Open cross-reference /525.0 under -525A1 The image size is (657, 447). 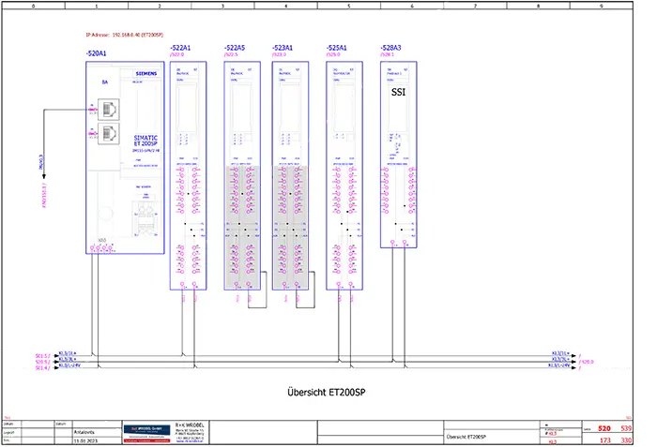tap(332, 54)
